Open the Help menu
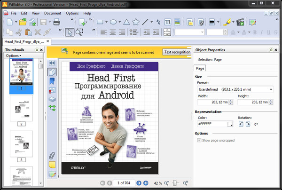This screenshot has width=282, height=190. pyautogui.click(x=87, y=13)
